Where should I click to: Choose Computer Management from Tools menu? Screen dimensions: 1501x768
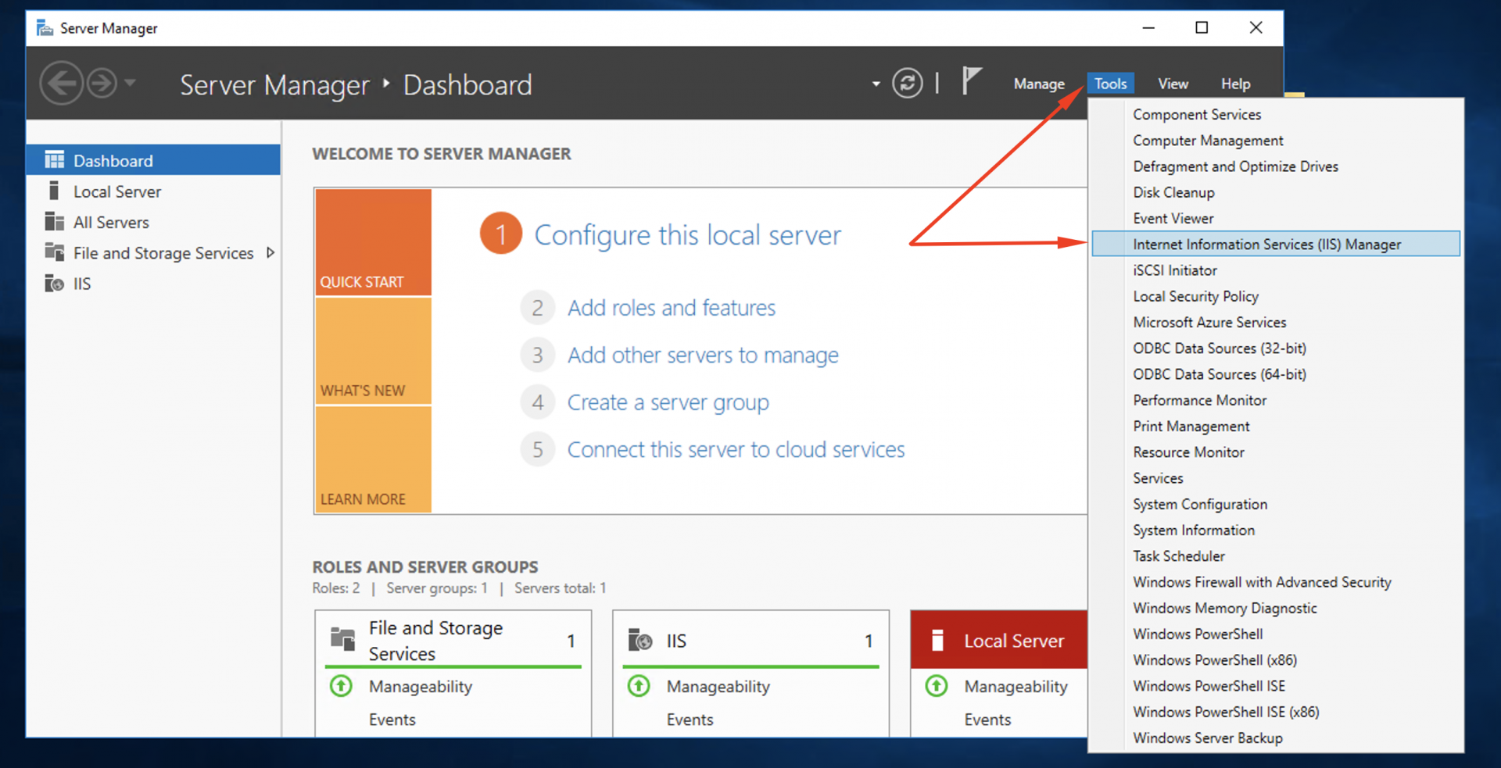(1276, 141)
